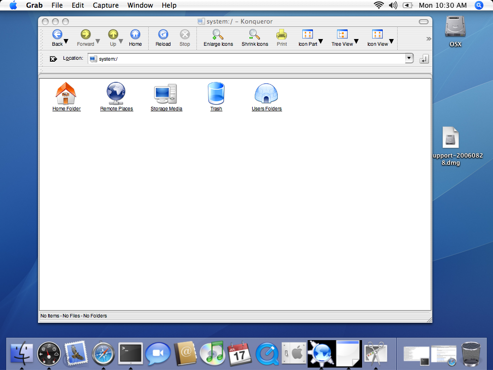Open the File menu

click(x=57, y=5)
